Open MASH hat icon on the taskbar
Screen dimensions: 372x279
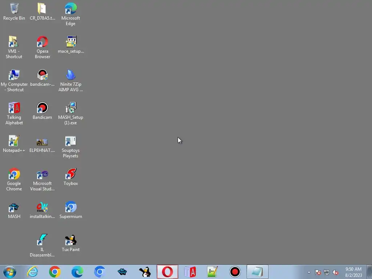tap(122, 272)
